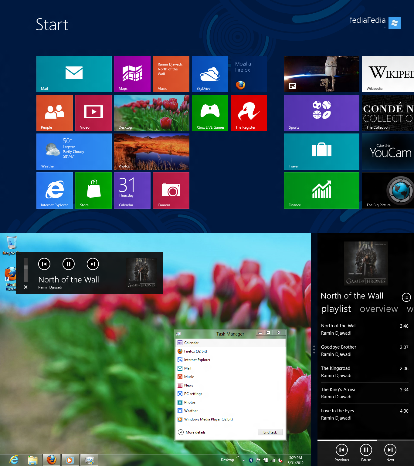
Task: Adjust the volume level bar in overlay
Action: 26,270
